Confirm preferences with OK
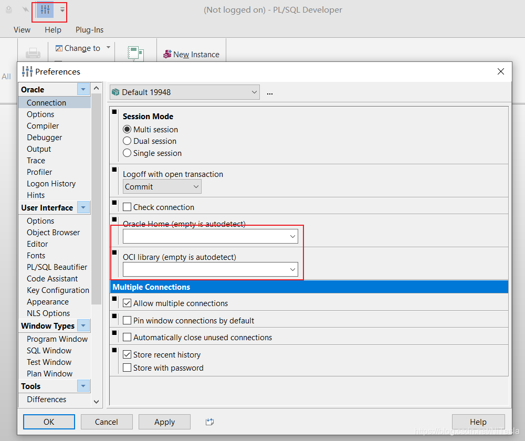525x441 pixels. coord(49,422)
